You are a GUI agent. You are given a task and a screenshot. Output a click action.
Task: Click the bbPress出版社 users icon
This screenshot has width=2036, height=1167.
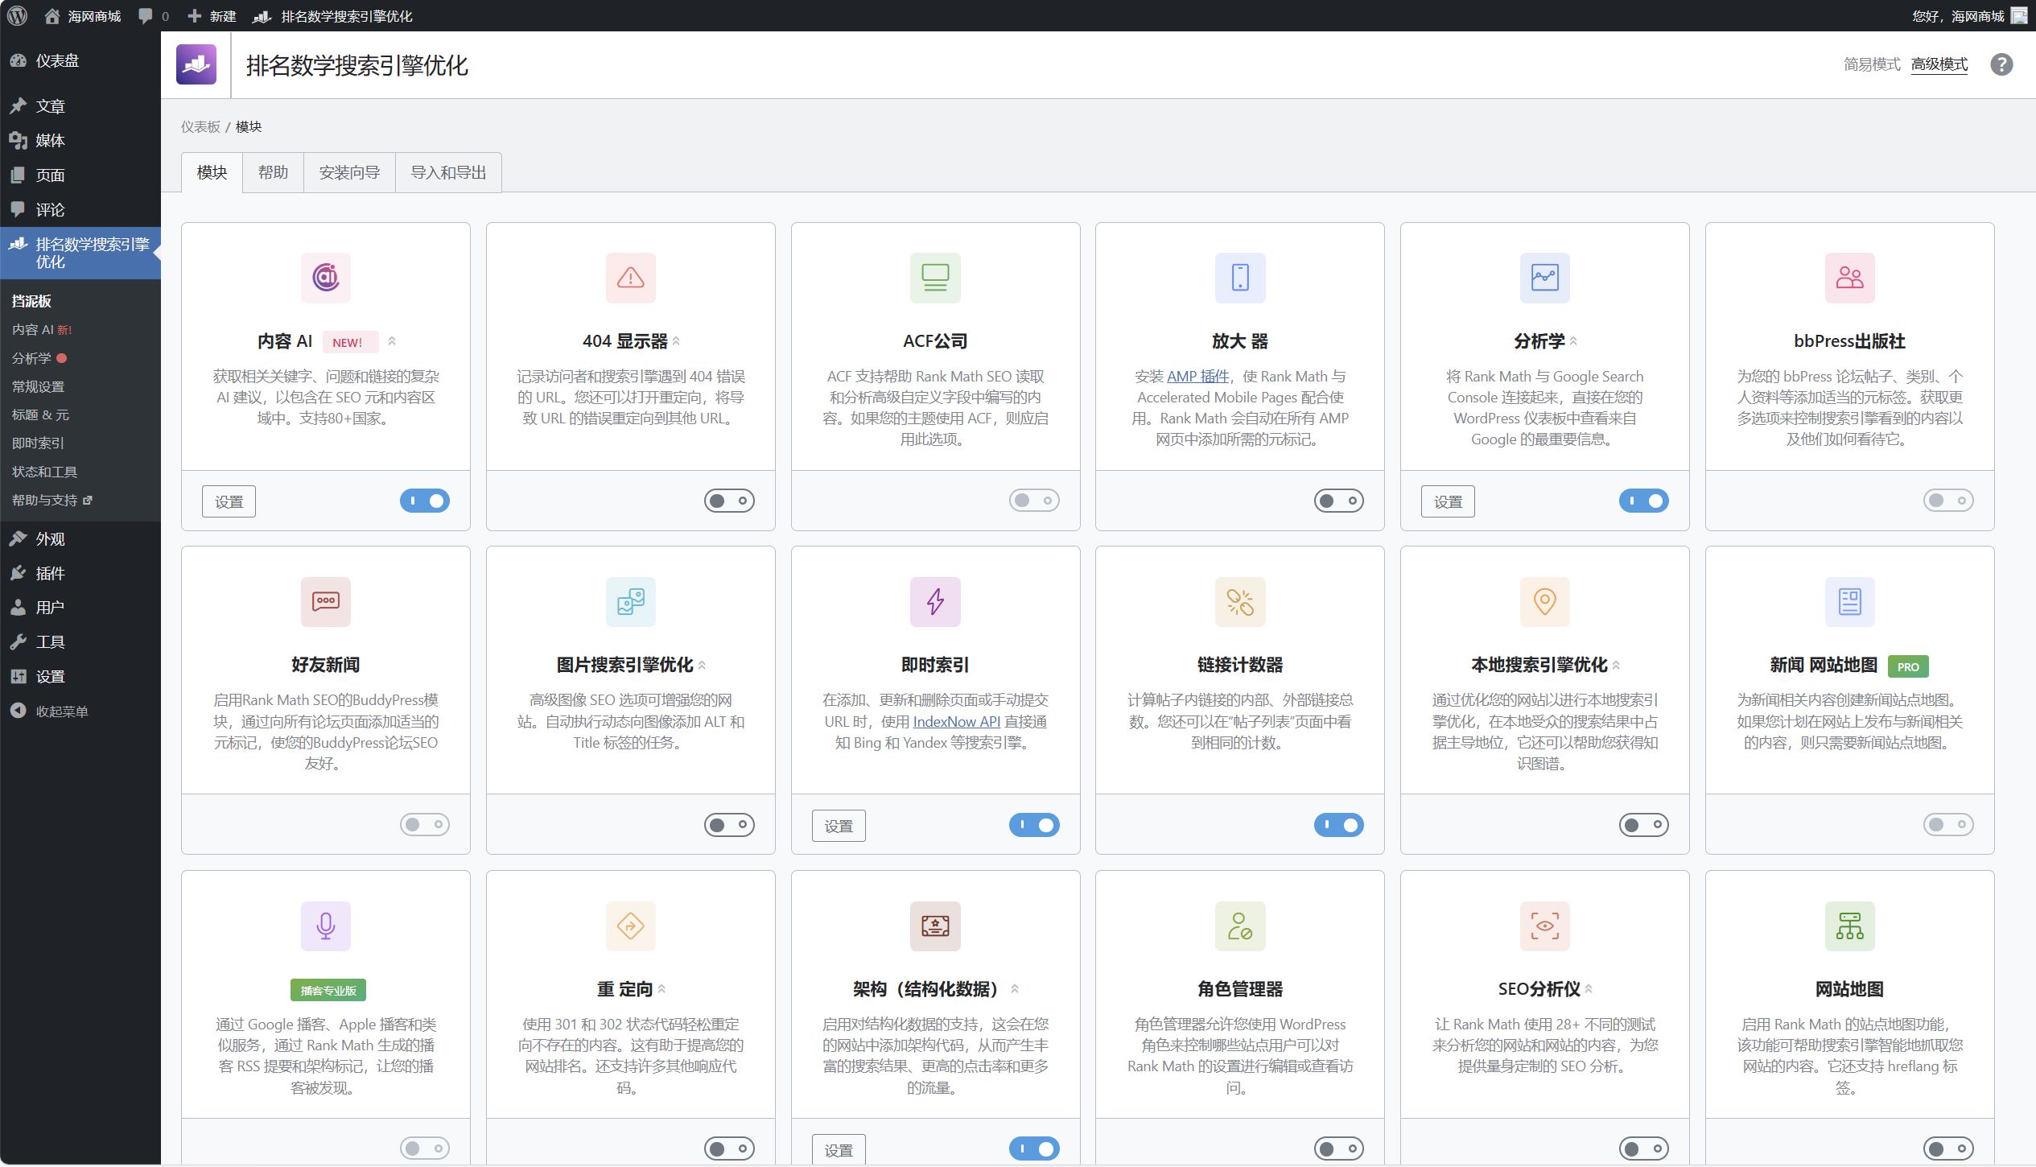(1850, 278)
